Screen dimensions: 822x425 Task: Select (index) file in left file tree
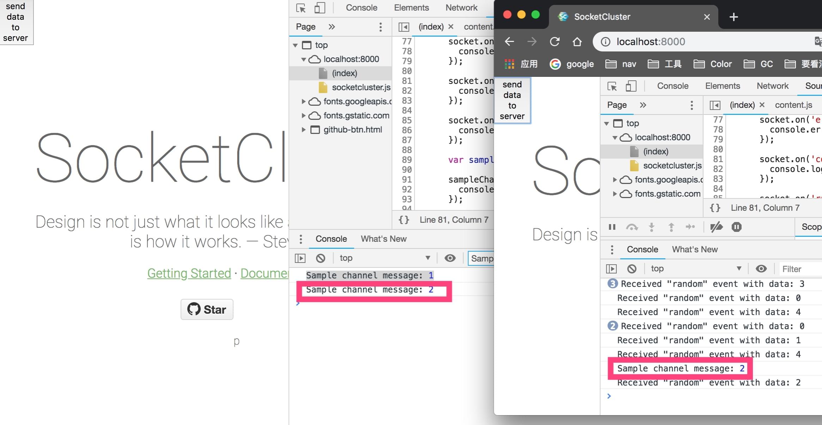(344, 73)
